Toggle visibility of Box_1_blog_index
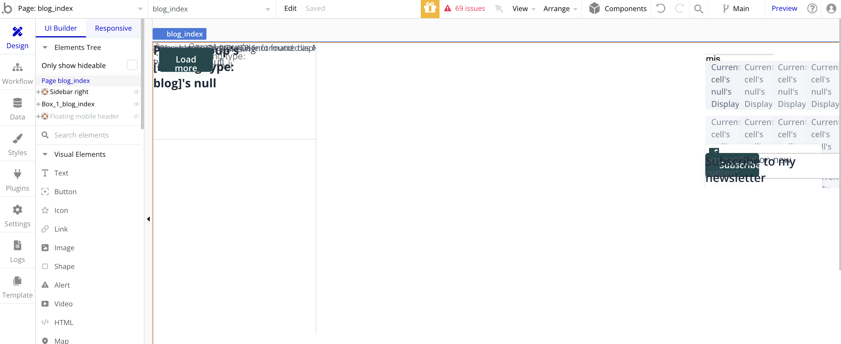841x344 pixels. (136, 104)
